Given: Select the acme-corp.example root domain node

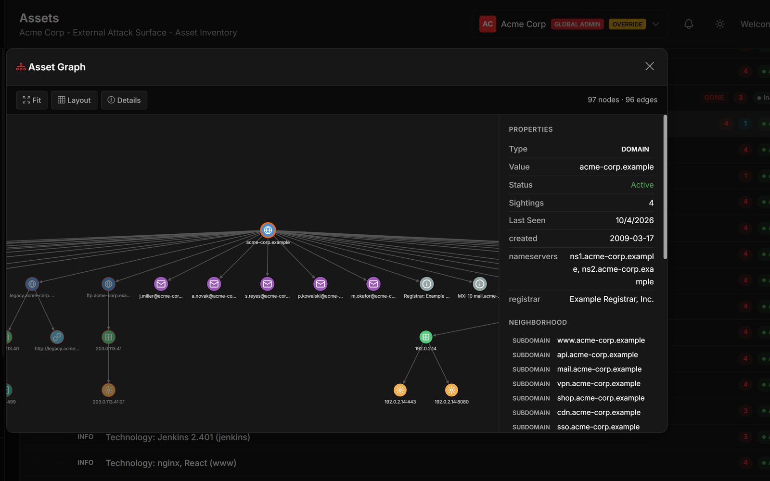Looking at the screenshot, I should click(x=268, y=230).
